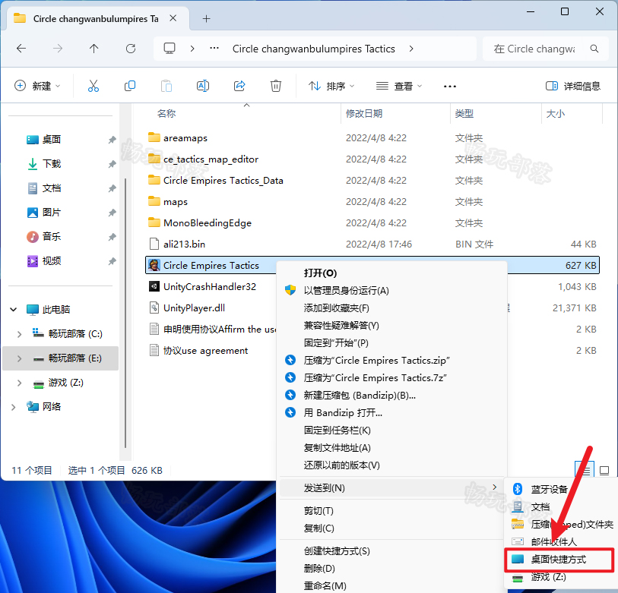Open the areamaps folder icon

pyautogui.click(x=154, y=137)
